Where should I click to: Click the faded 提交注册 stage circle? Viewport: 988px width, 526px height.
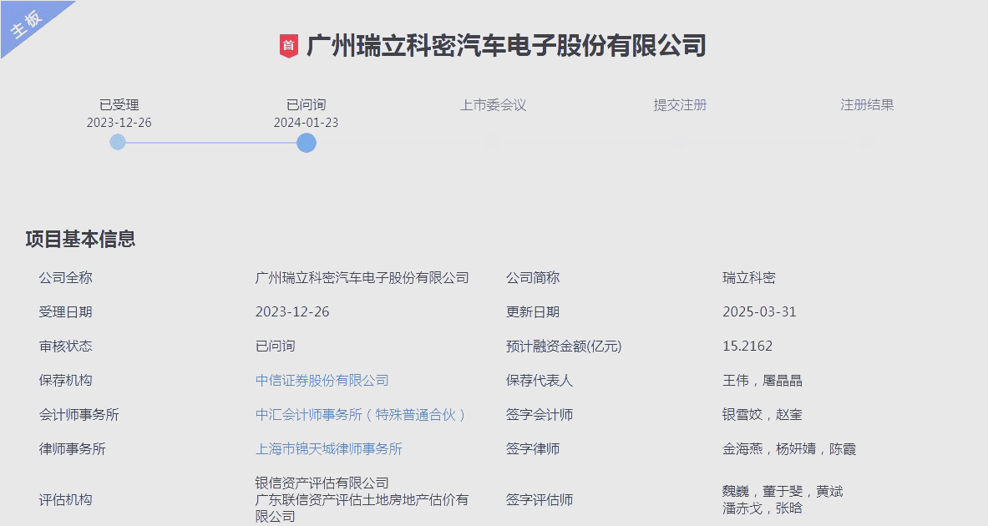pos(679,142)
